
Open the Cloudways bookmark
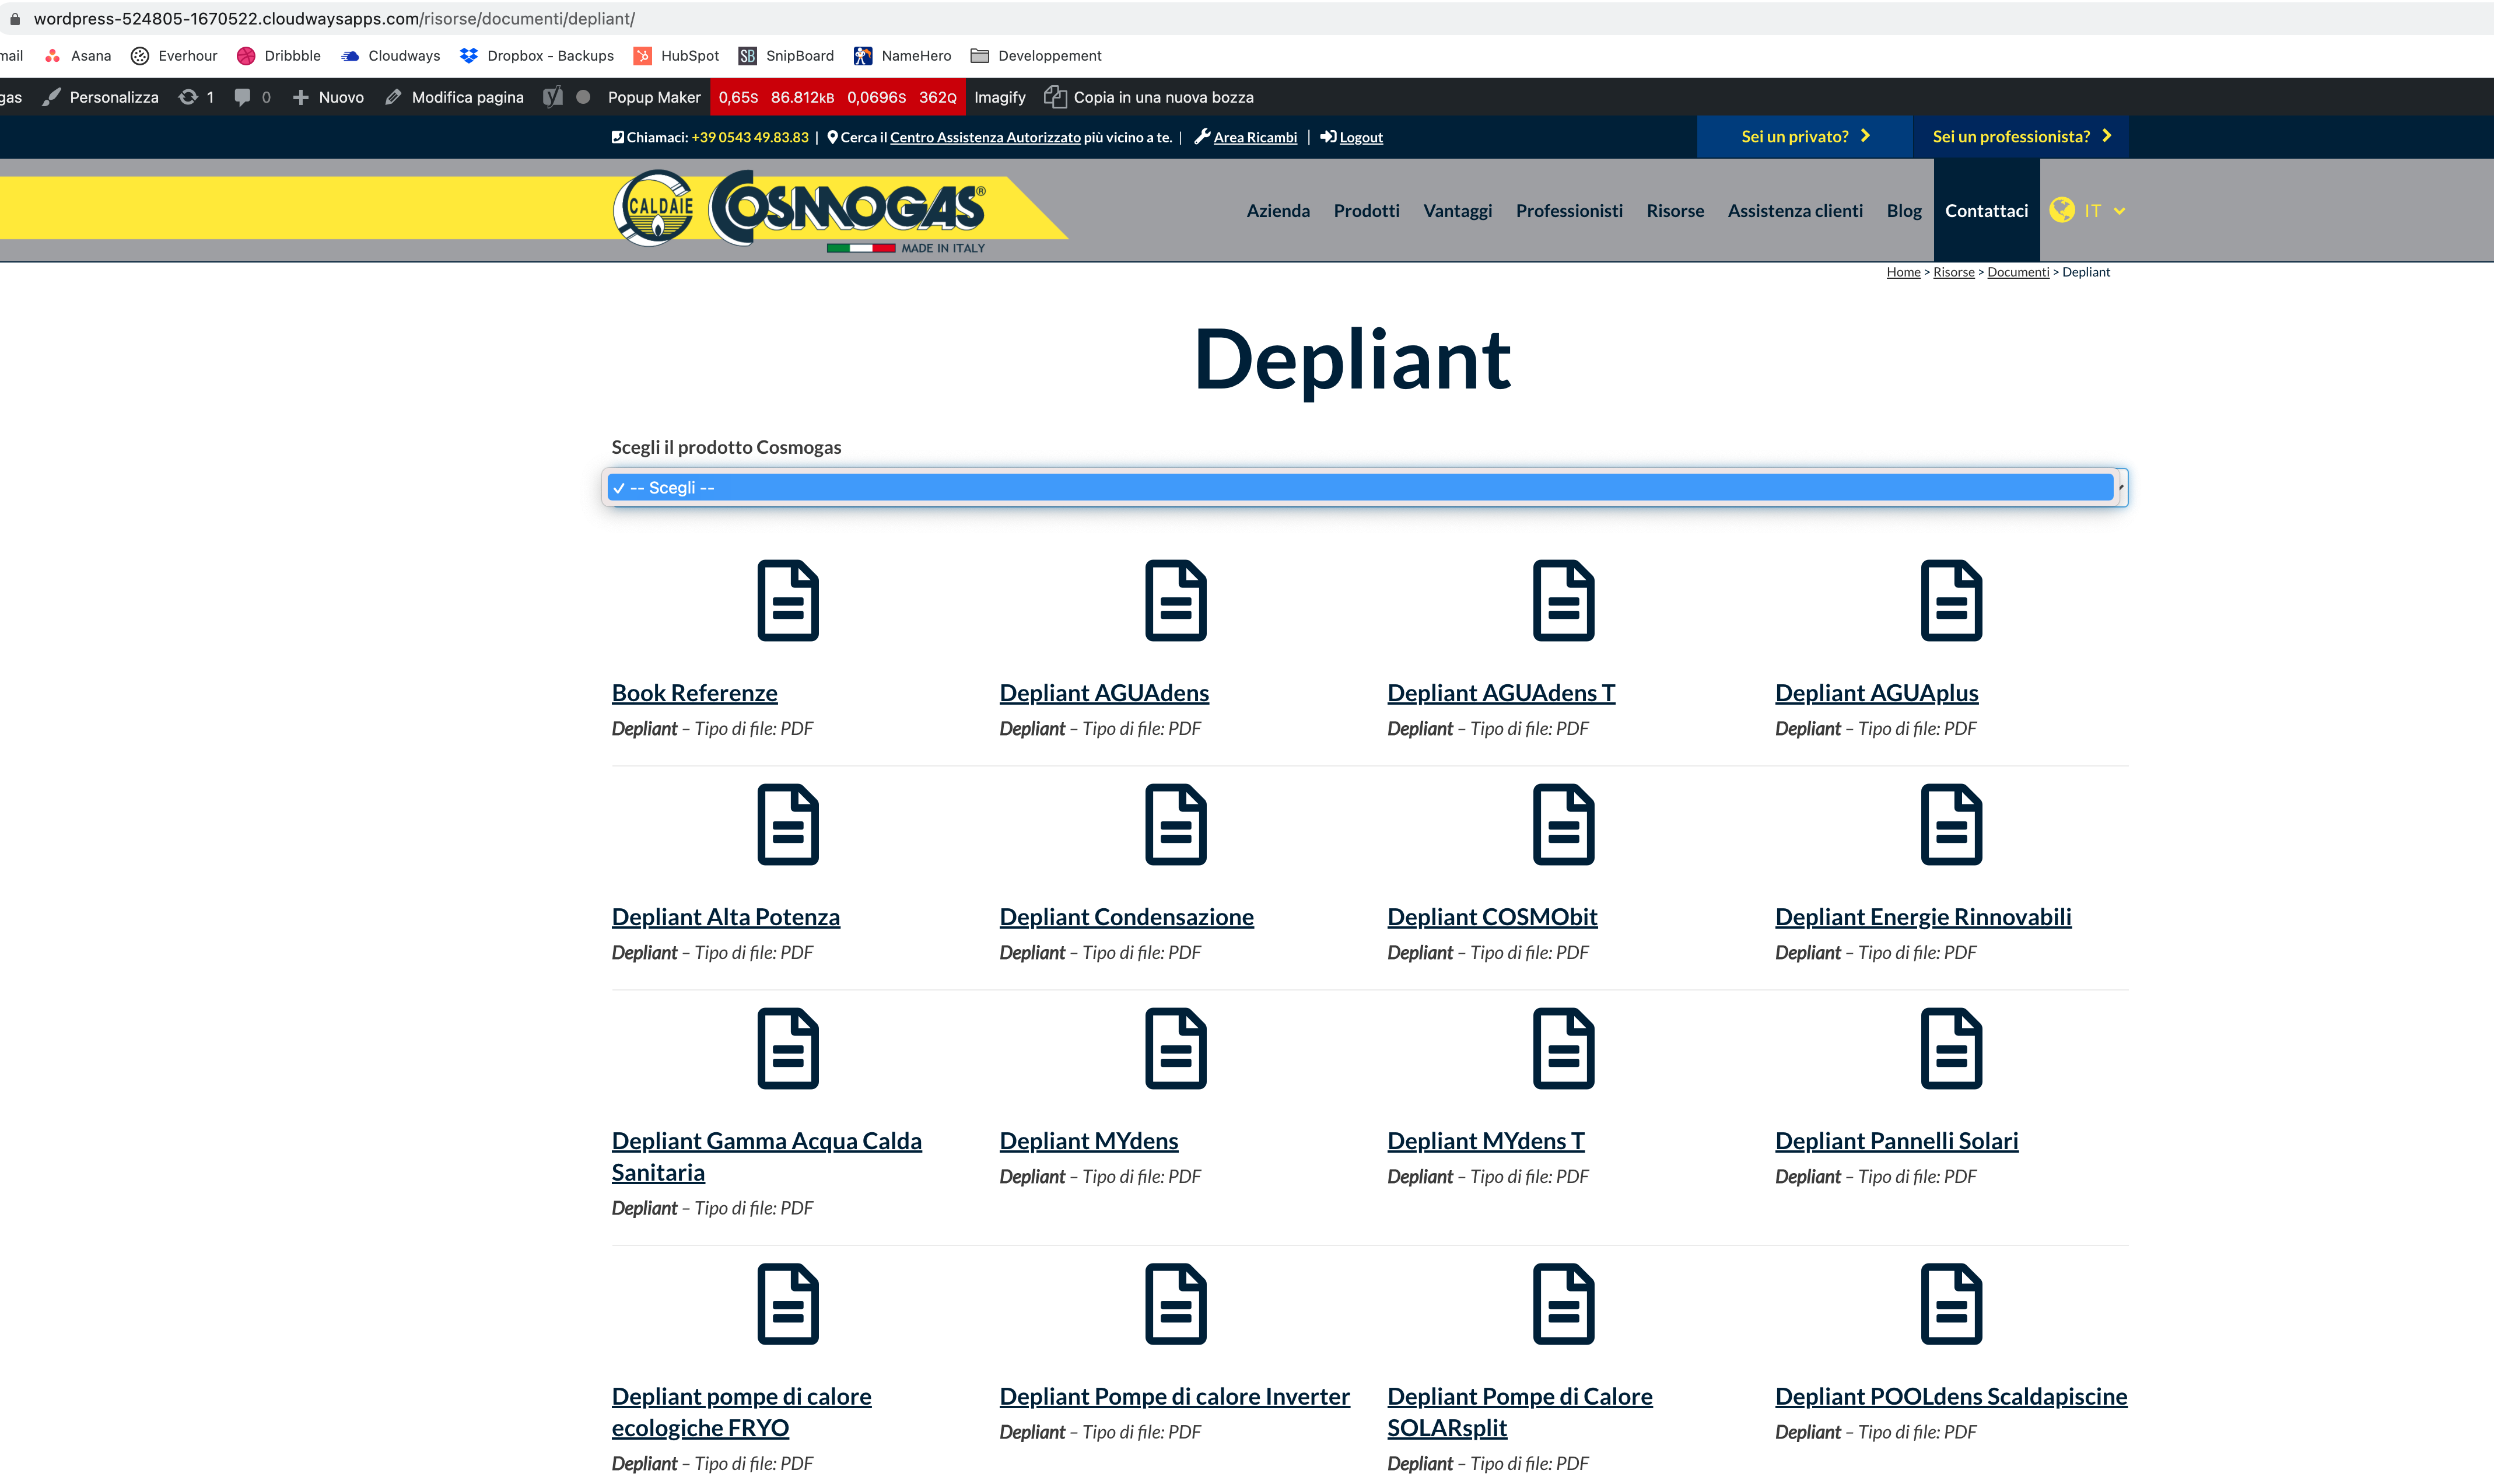391,56
